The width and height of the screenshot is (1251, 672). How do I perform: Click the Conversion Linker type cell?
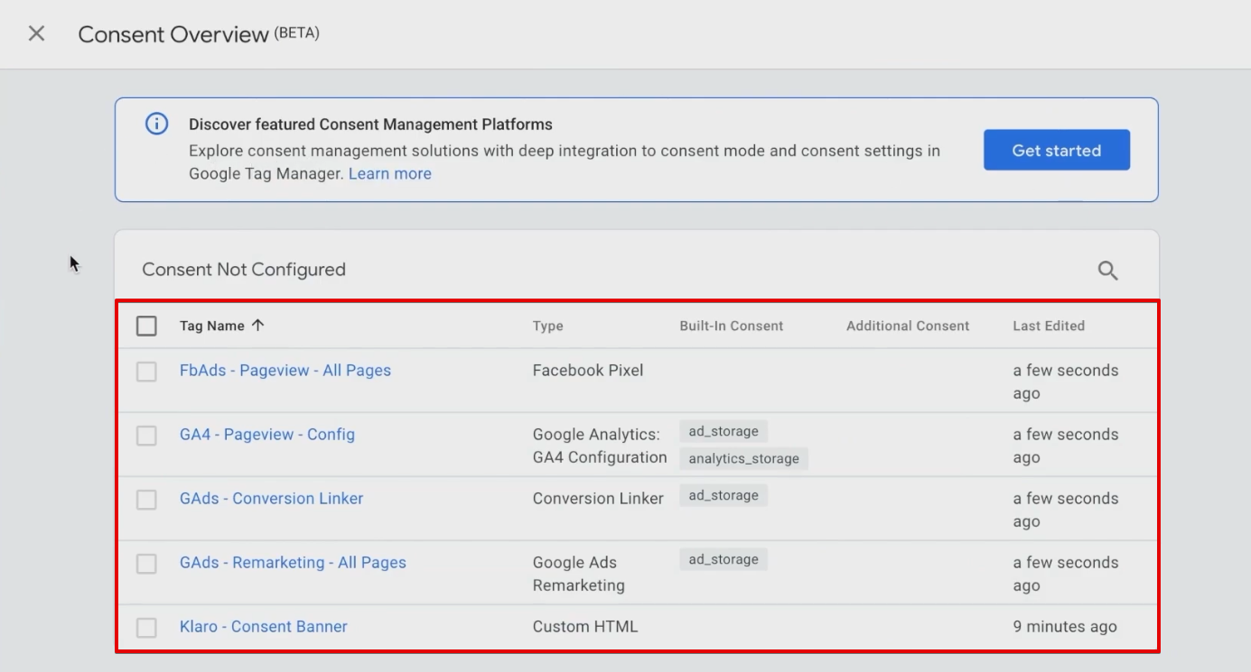pos(598,499)
